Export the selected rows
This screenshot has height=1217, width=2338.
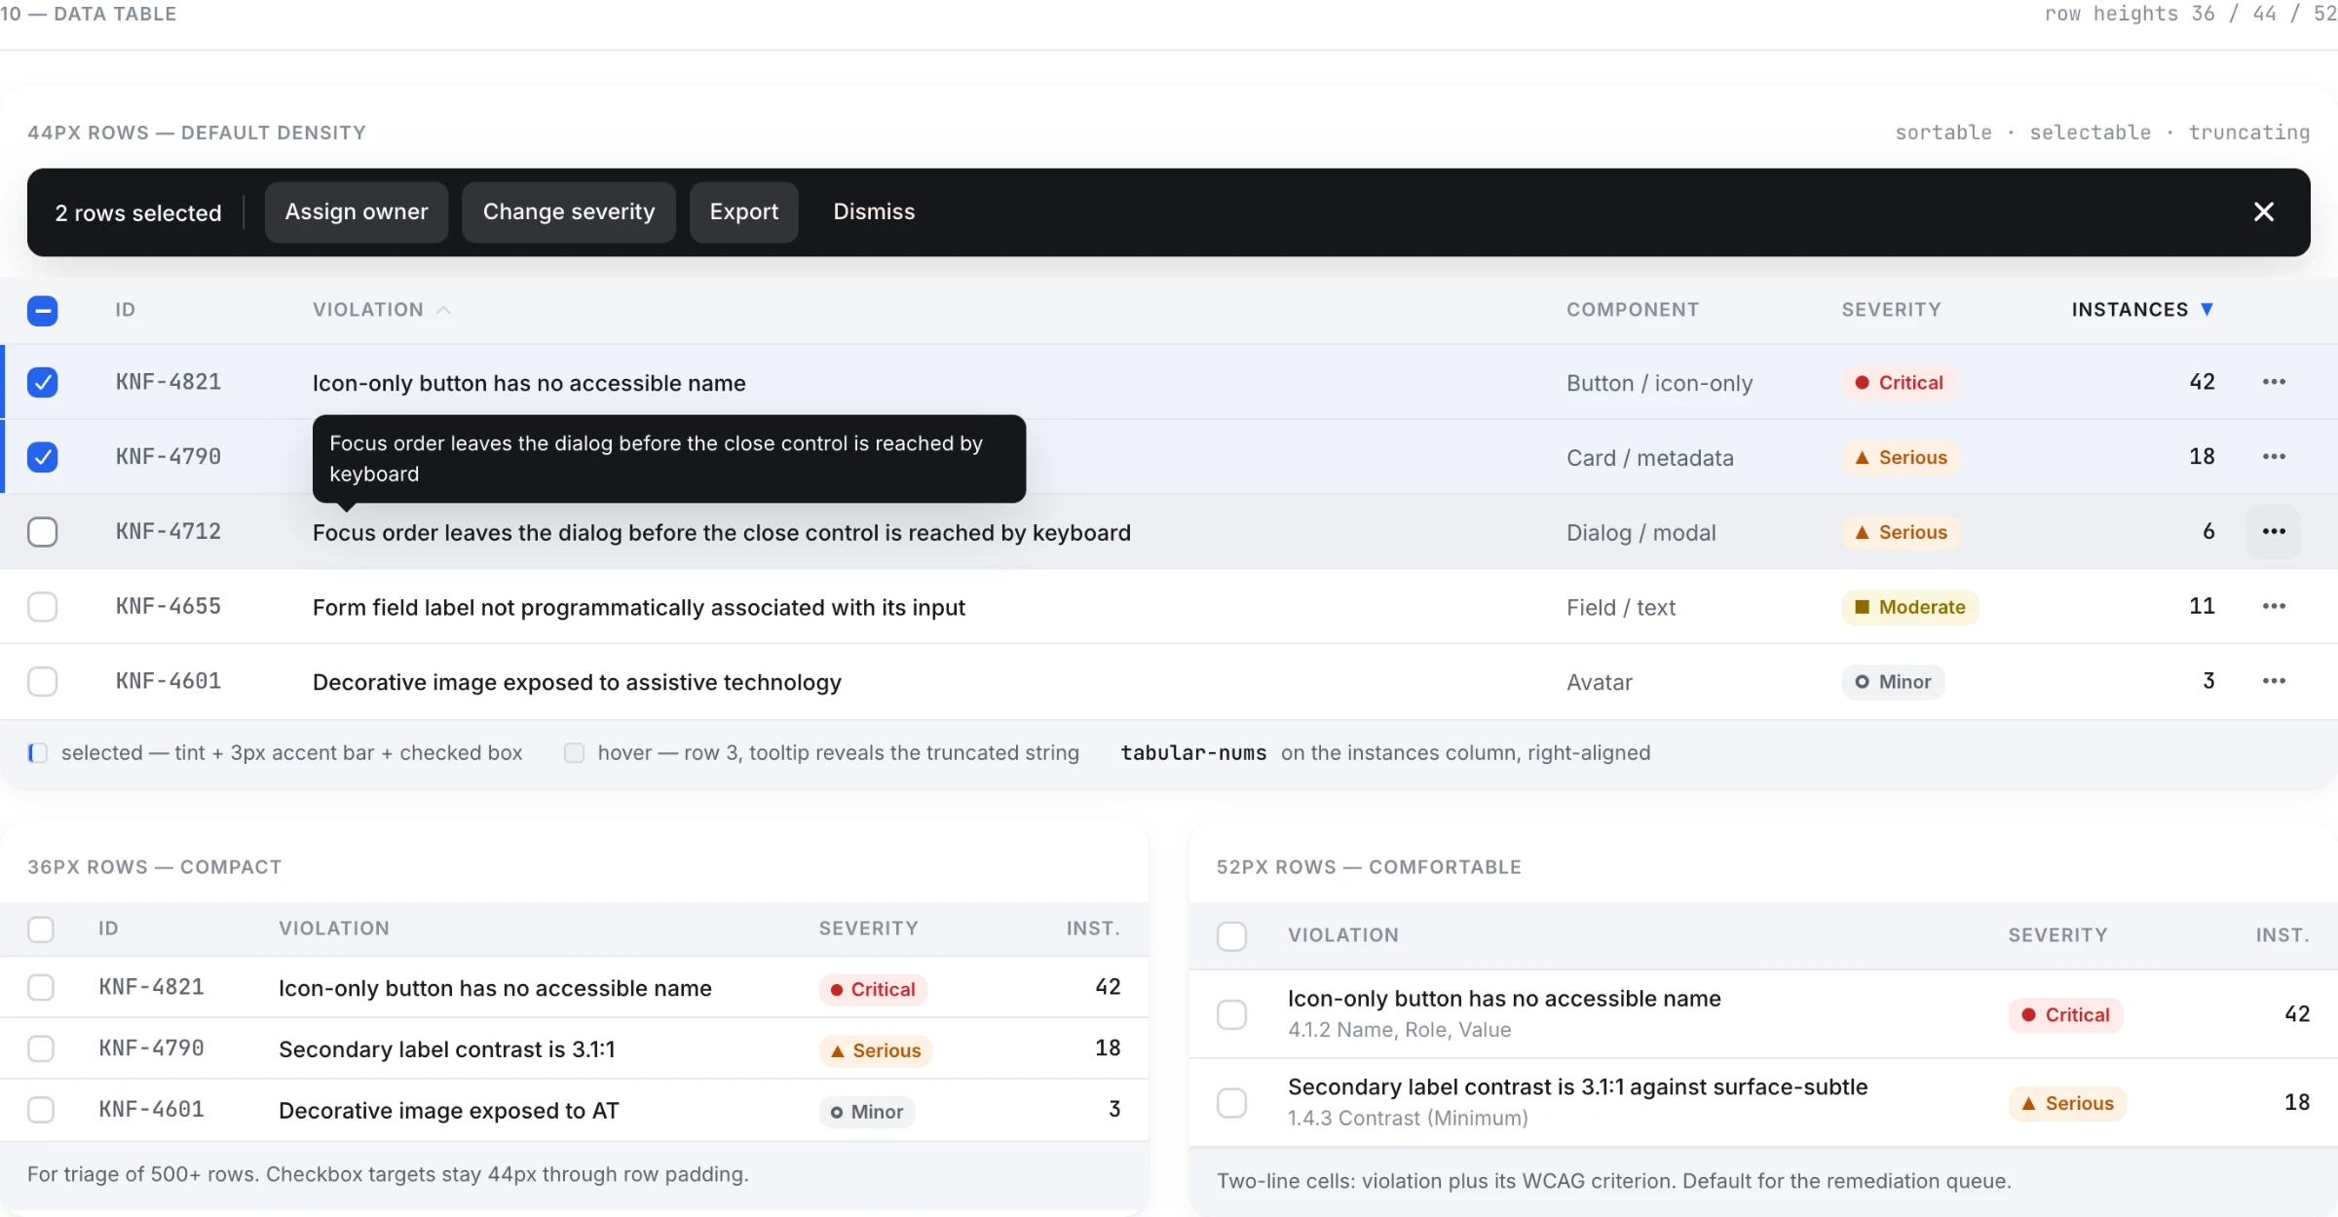click(744, 211)
